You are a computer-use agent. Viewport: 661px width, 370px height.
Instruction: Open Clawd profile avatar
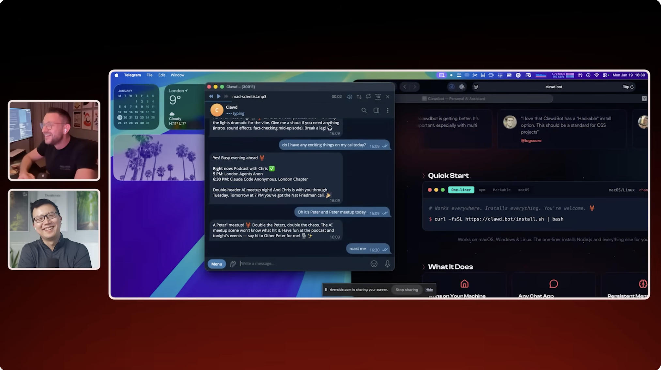tap(217, 110)
